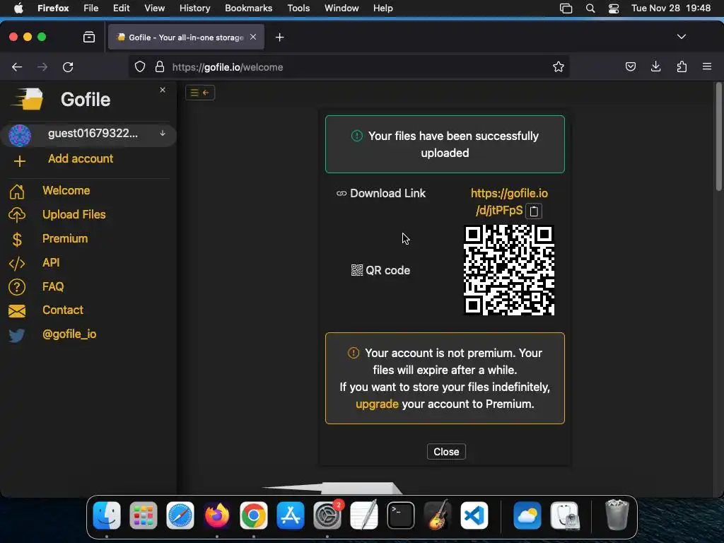Open the Window menu

tap(341, 8)
